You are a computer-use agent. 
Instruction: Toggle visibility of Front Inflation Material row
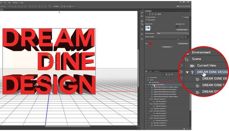pos(146,87)
